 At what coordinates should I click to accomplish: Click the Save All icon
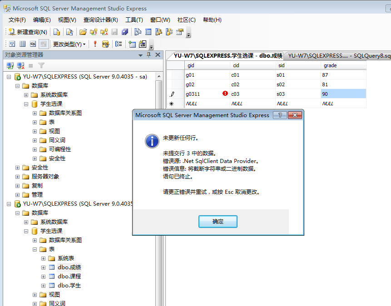pyautogui.click(x=125, y=32)
